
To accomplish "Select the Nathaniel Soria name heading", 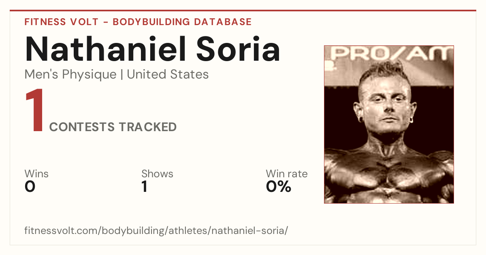I will click(x=153, y=49).
